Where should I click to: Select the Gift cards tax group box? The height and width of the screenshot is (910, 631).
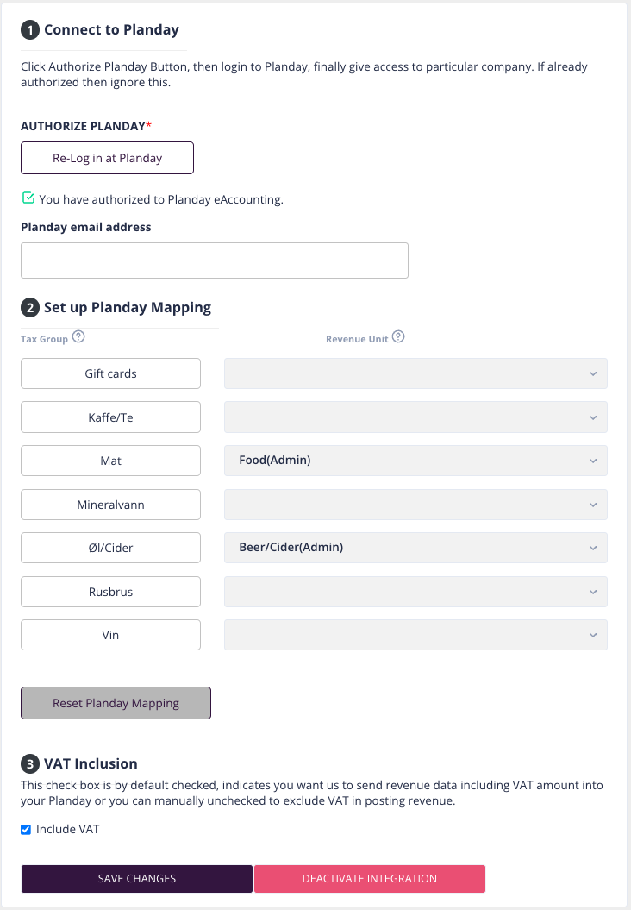111,373
